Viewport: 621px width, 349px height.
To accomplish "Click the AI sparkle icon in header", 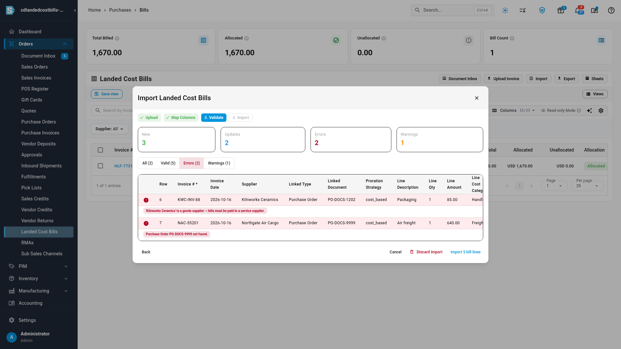I will point(505,10).
